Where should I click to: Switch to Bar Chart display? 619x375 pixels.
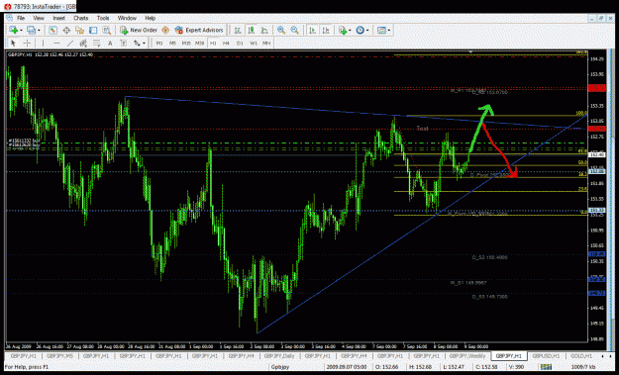(238, 30)
